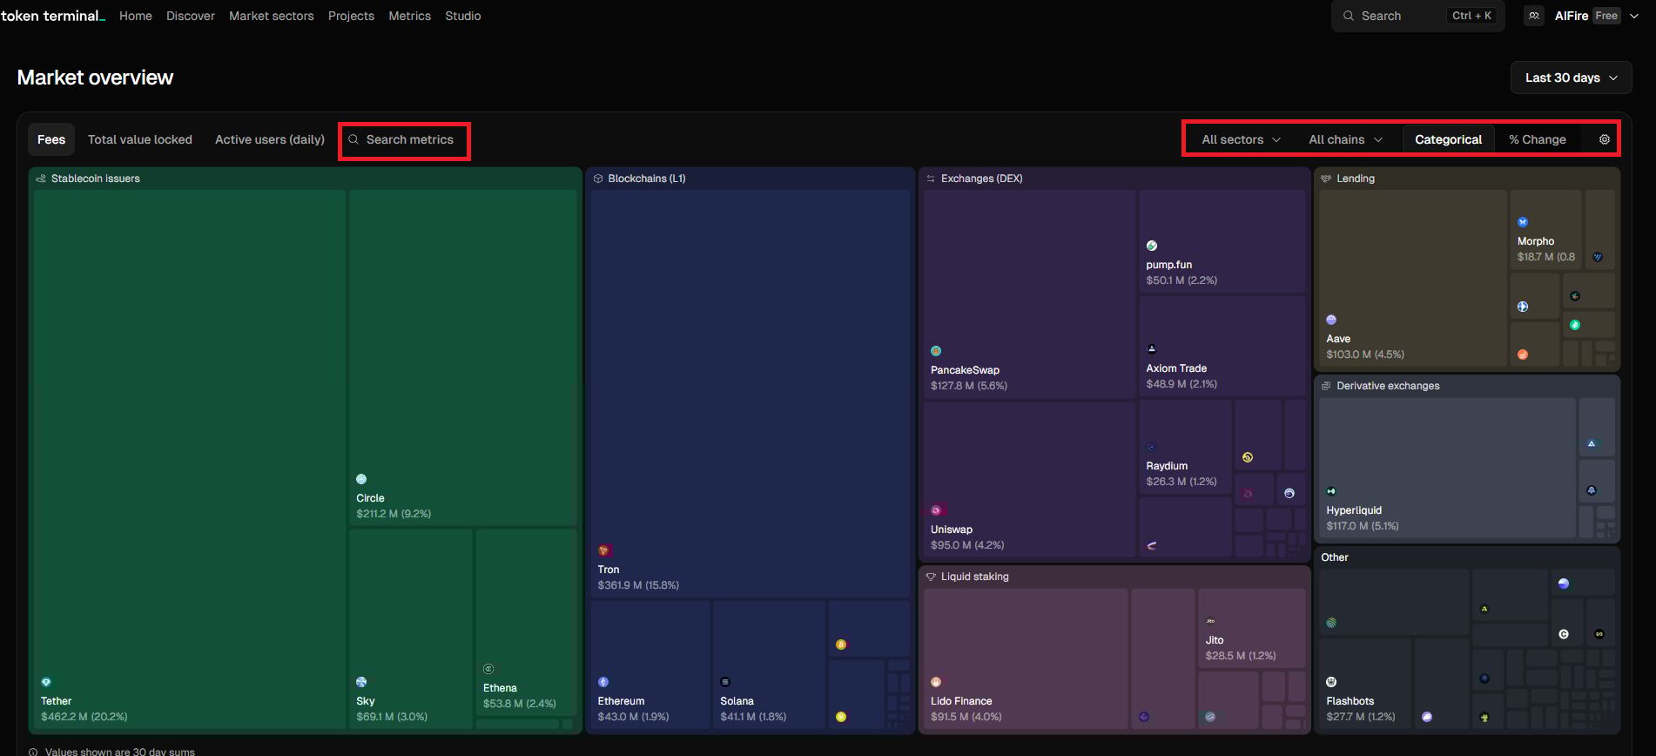The width and height of the screenshot is (1656, 756).
Task: Select the Total value locked tab
Action: [x=140, y=139]
